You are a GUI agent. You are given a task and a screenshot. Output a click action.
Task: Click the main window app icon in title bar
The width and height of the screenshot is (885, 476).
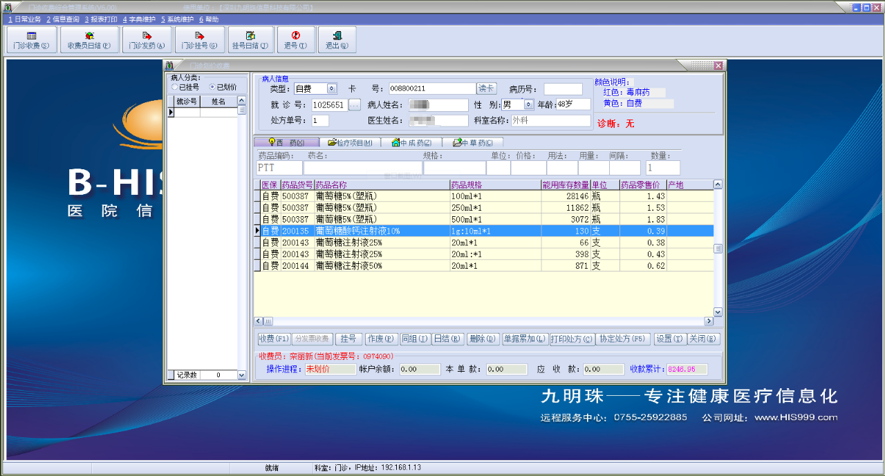(8, 7)
